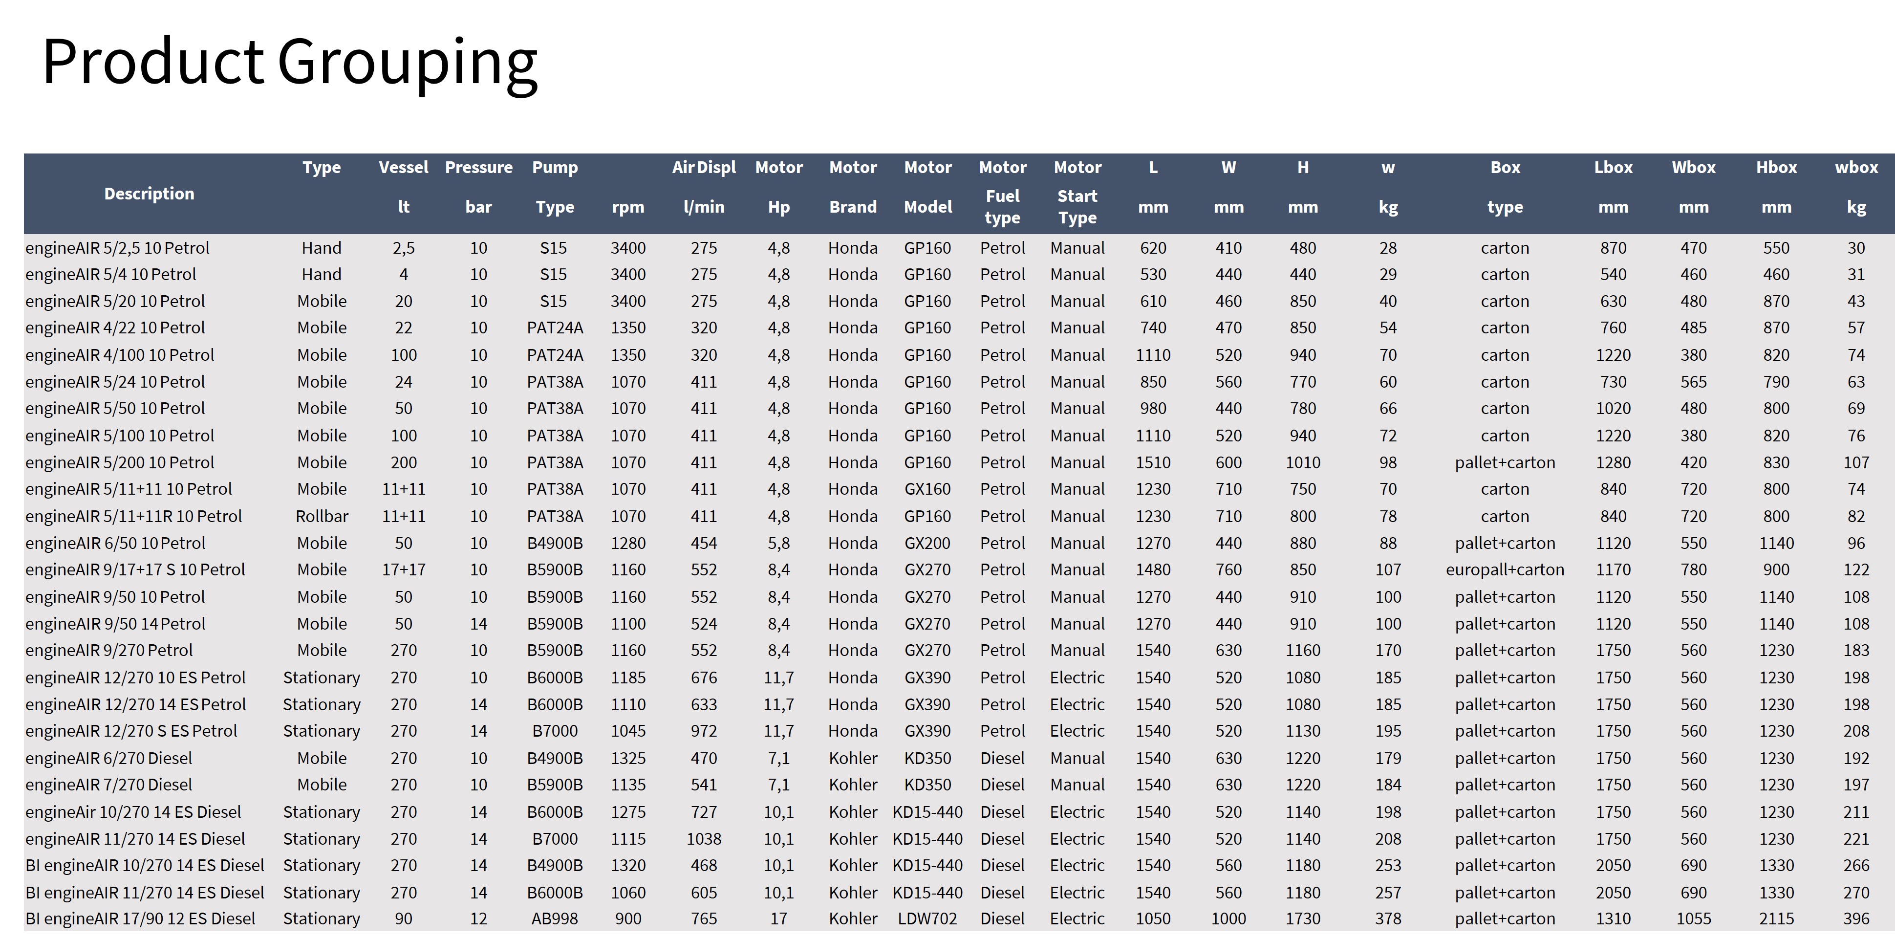
Task: Select the GX200 motor model cell
Action: click(927, 543)
